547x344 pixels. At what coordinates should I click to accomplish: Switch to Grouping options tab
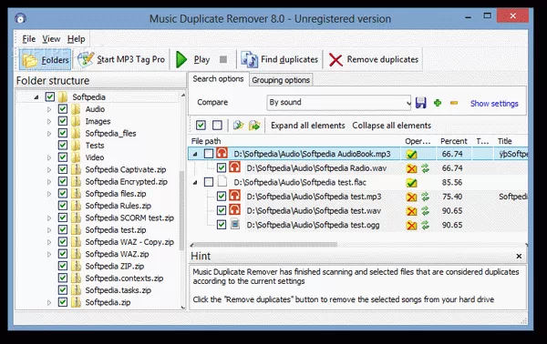[281, 80]
